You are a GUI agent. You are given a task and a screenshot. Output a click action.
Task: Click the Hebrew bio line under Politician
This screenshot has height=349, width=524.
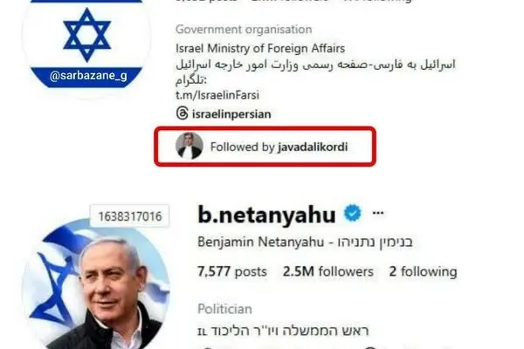(x=283, y=331)
